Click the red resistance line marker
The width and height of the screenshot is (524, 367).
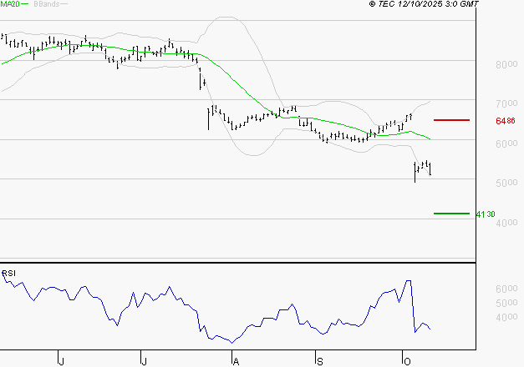[451, 120]
